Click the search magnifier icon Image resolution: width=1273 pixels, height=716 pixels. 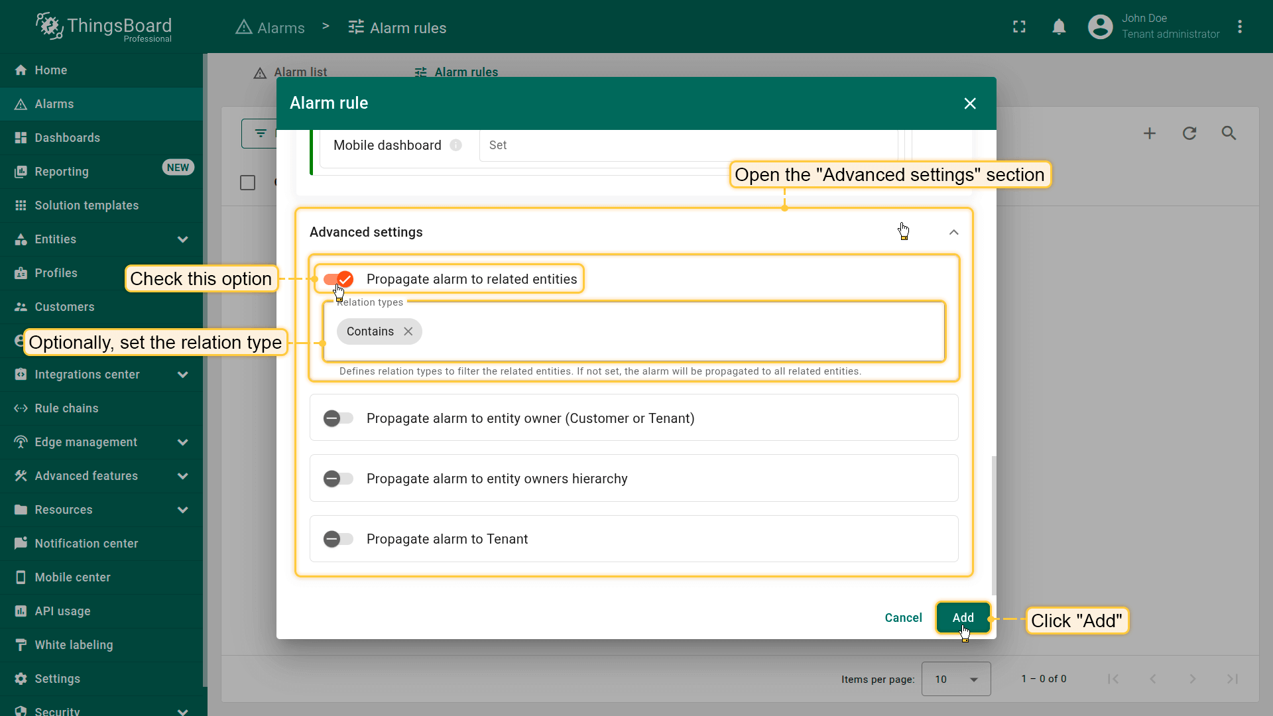1229,133
